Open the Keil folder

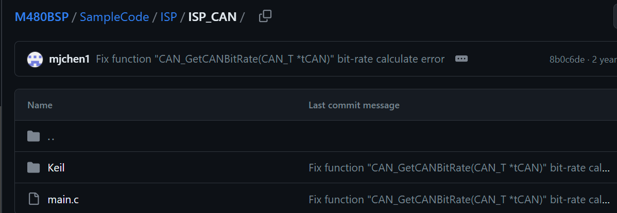coord(56,167)
